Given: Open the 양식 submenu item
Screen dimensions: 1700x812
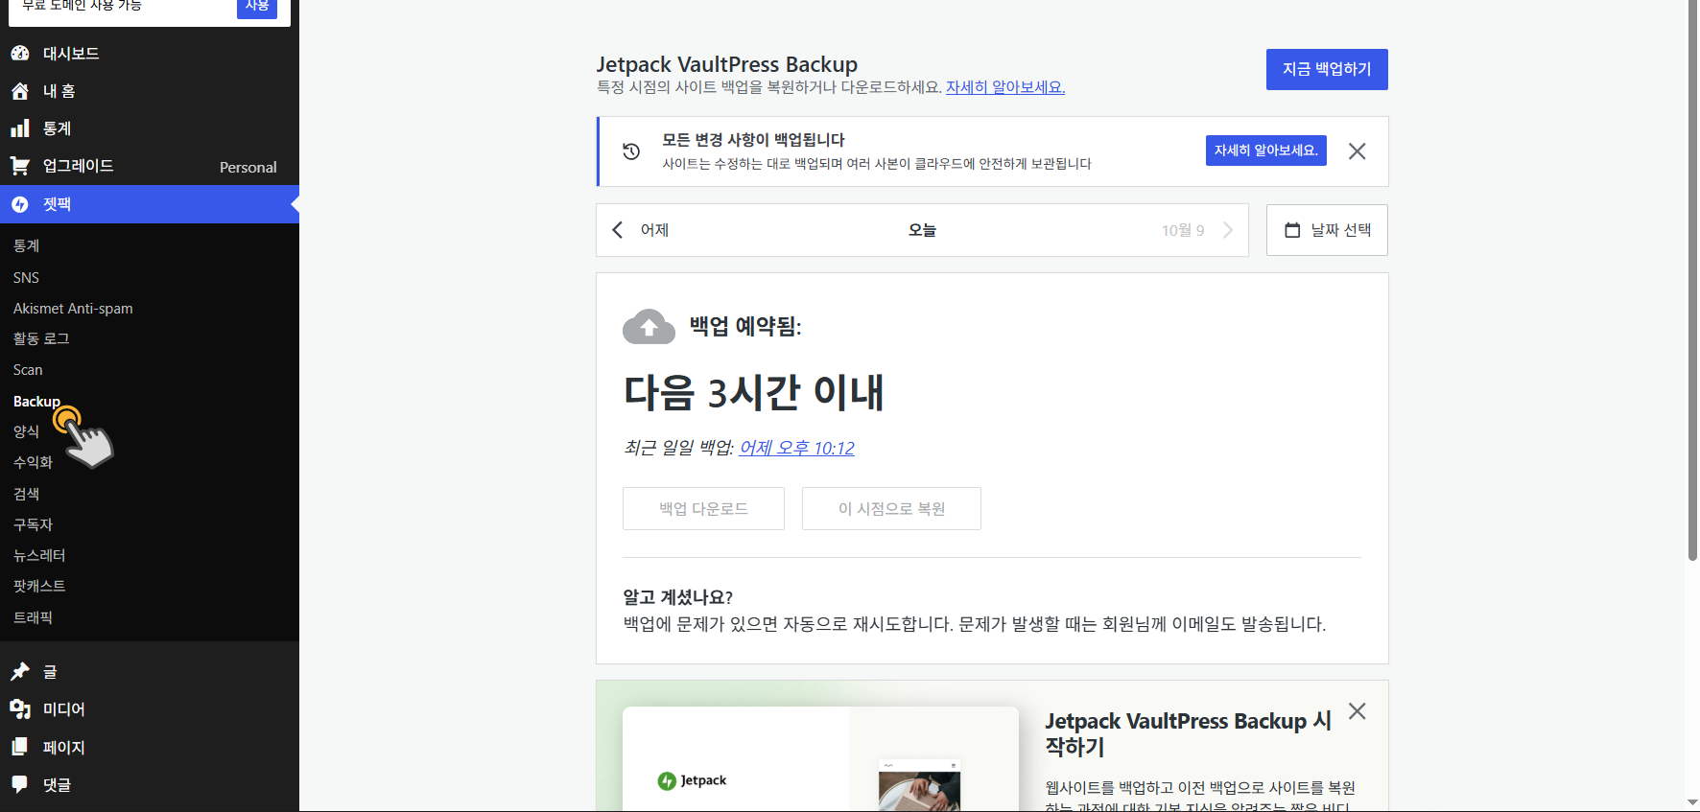Looking at the screenshot, I should 26,431.
